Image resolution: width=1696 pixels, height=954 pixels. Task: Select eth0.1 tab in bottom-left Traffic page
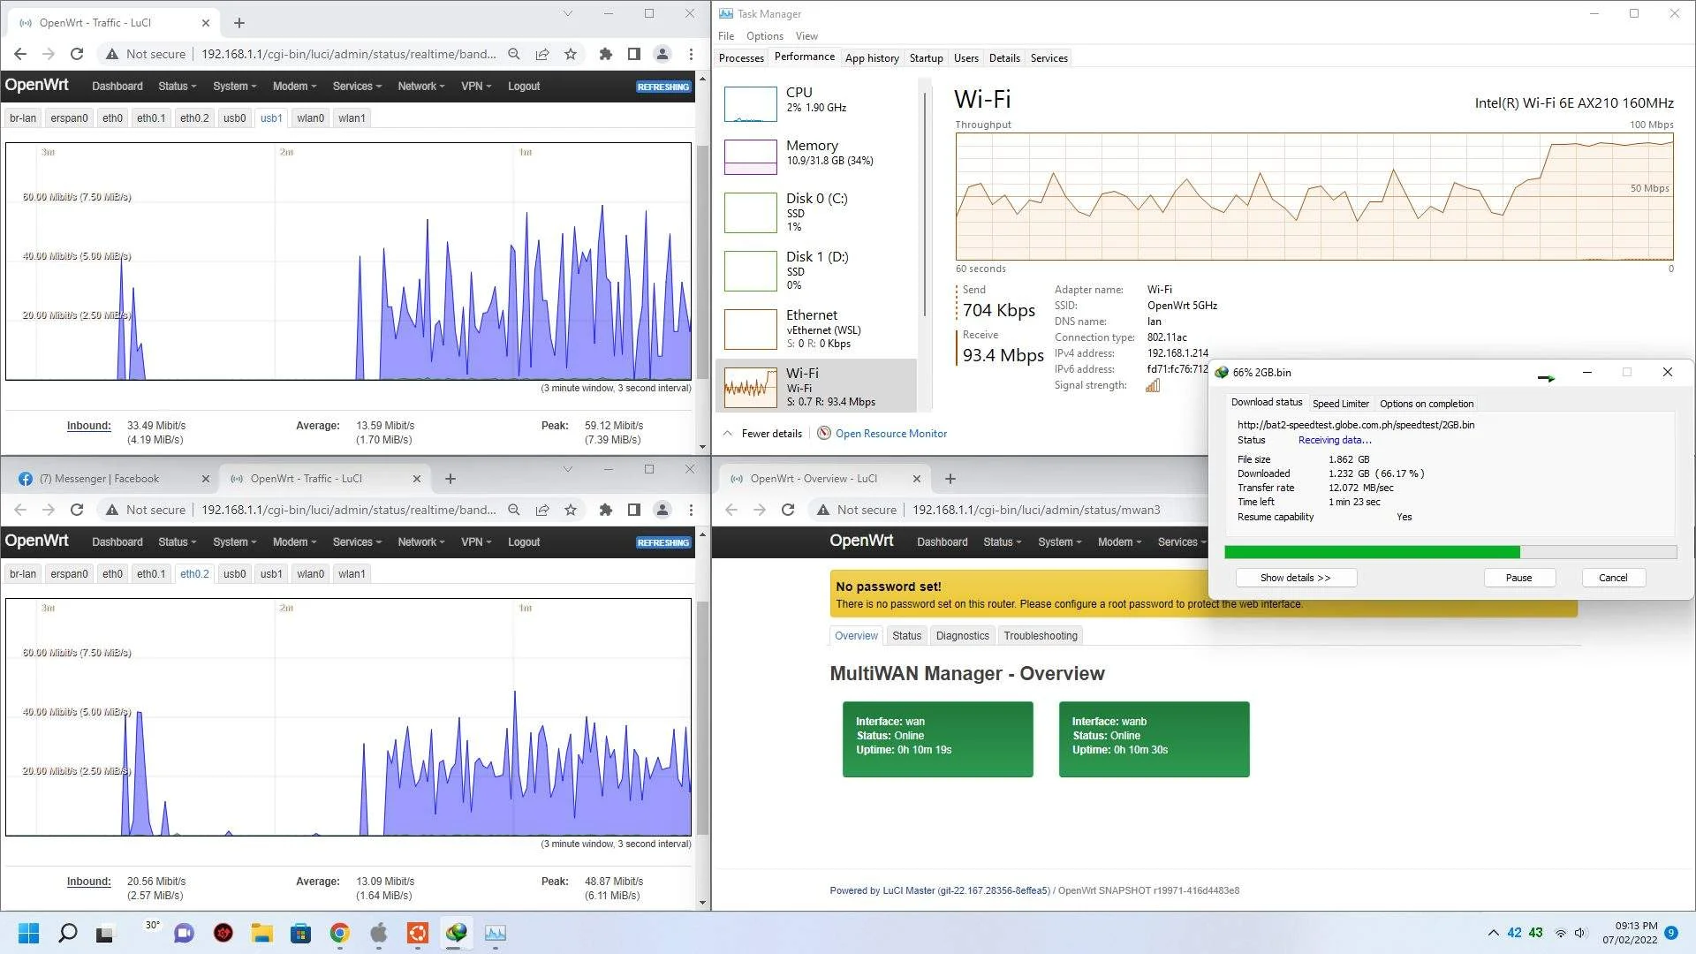pos(151,573)
